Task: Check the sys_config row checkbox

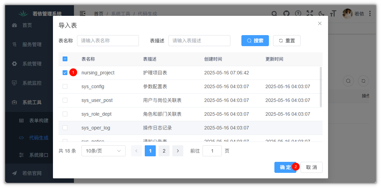Action: click(65, 86)
